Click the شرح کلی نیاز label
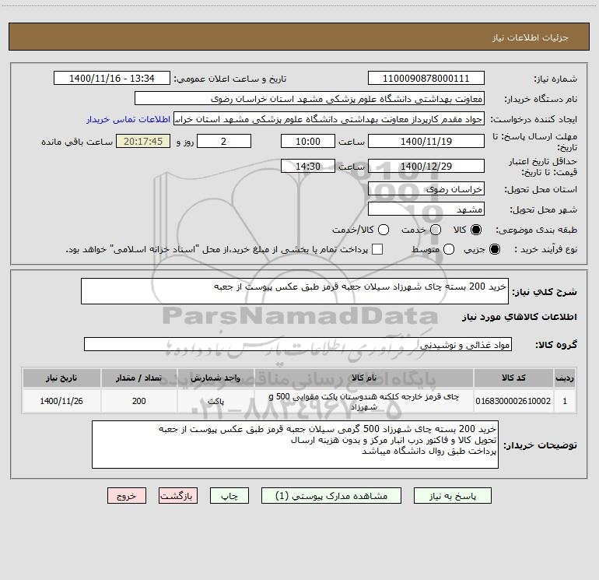The image size is (599, 580). (545, 292)
